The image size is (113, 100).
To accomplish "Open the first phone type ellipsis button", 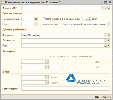I will click(x=47, y=62).
